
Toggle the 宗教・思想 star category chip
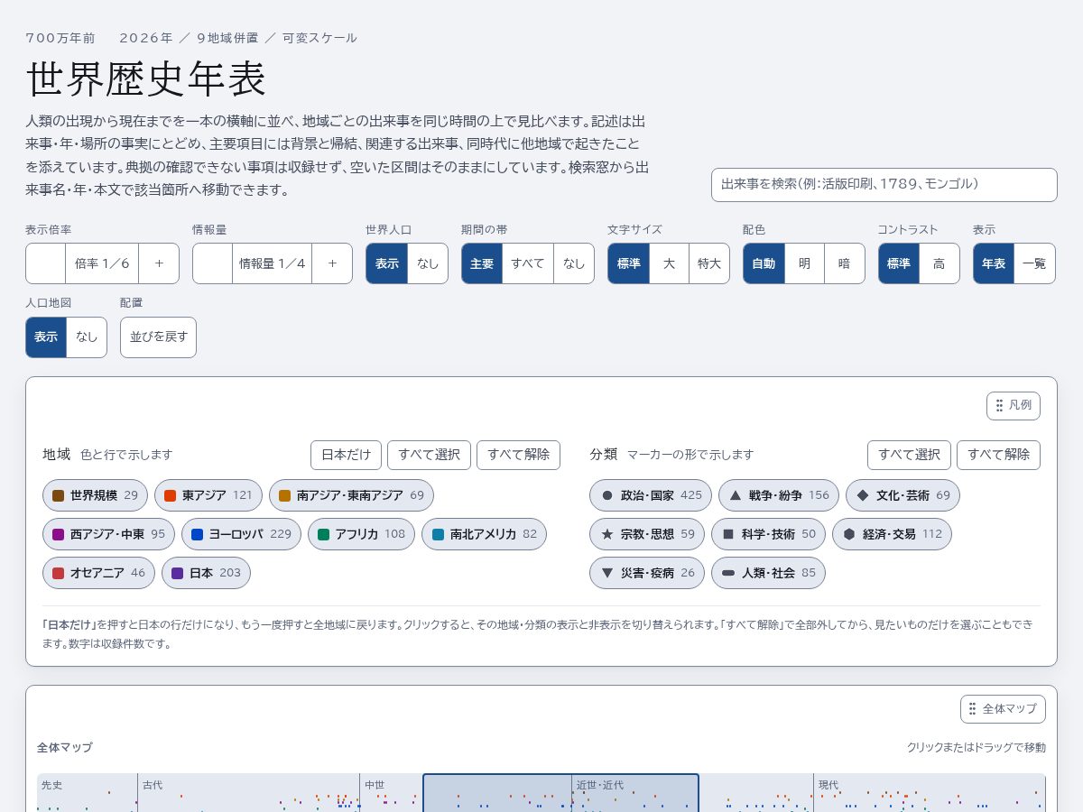point(647,534)
